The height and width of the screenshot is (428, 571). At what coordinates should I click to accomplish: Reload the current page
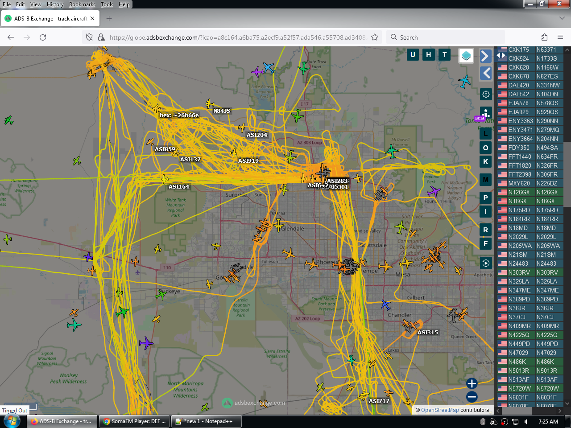click(43, 37)
